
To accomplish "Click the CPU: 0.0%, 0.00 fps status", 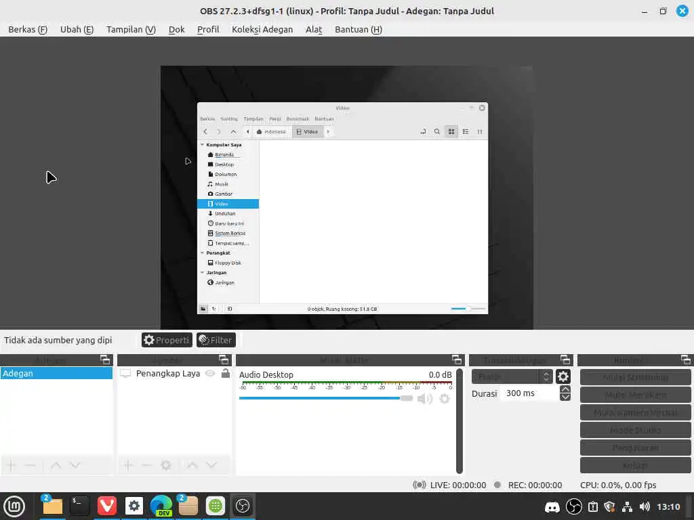I will (618, 485).
